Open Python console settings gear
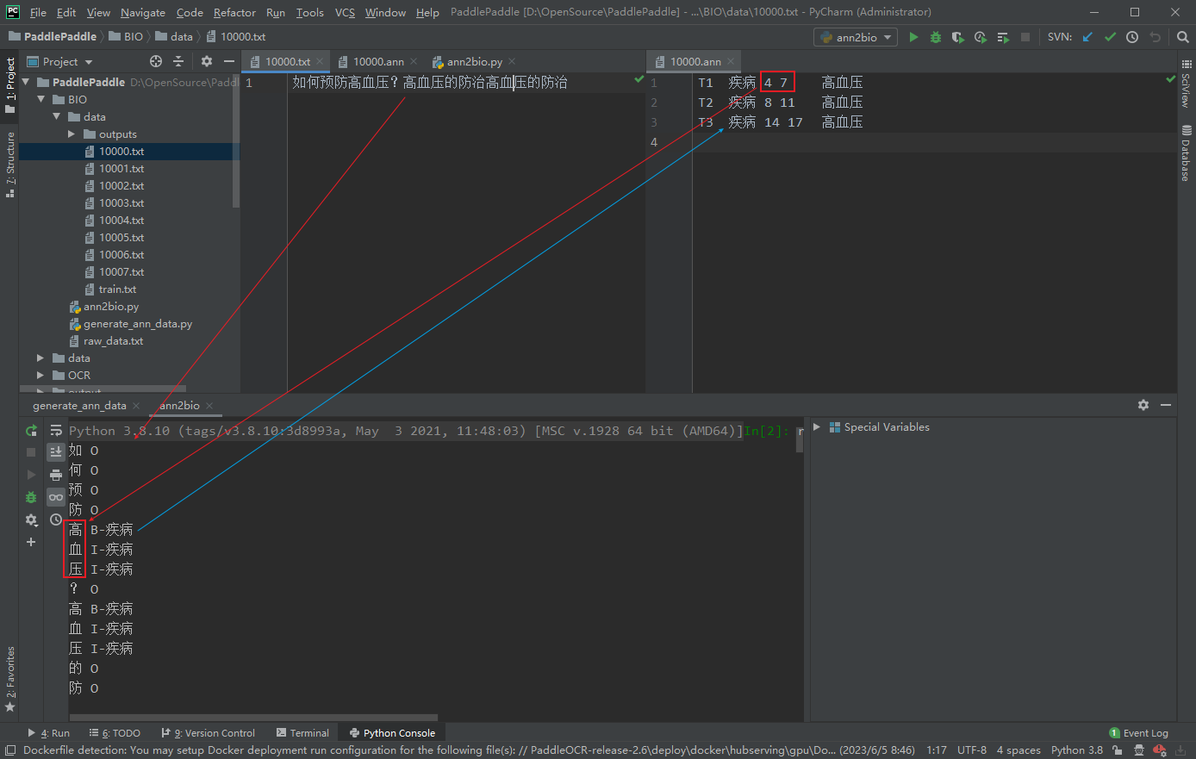Screen dimensions: 1196x759 tap(31, 519)
